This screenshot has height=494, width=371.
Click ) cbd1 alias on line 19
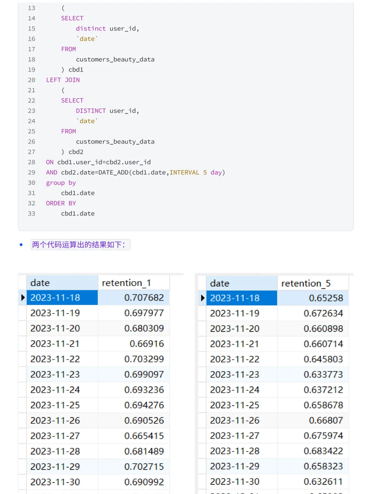(72, 70)
